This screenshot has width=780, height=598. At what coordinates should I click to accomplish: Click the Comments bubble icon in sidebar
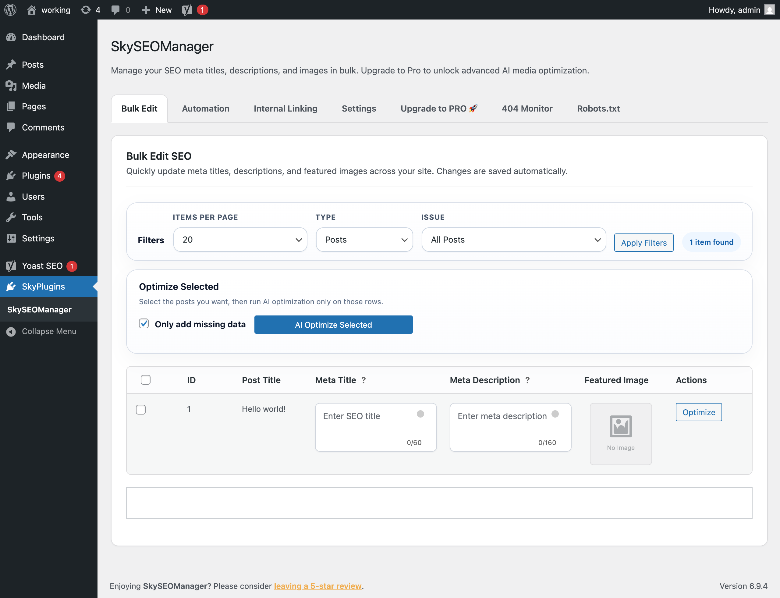11,127
